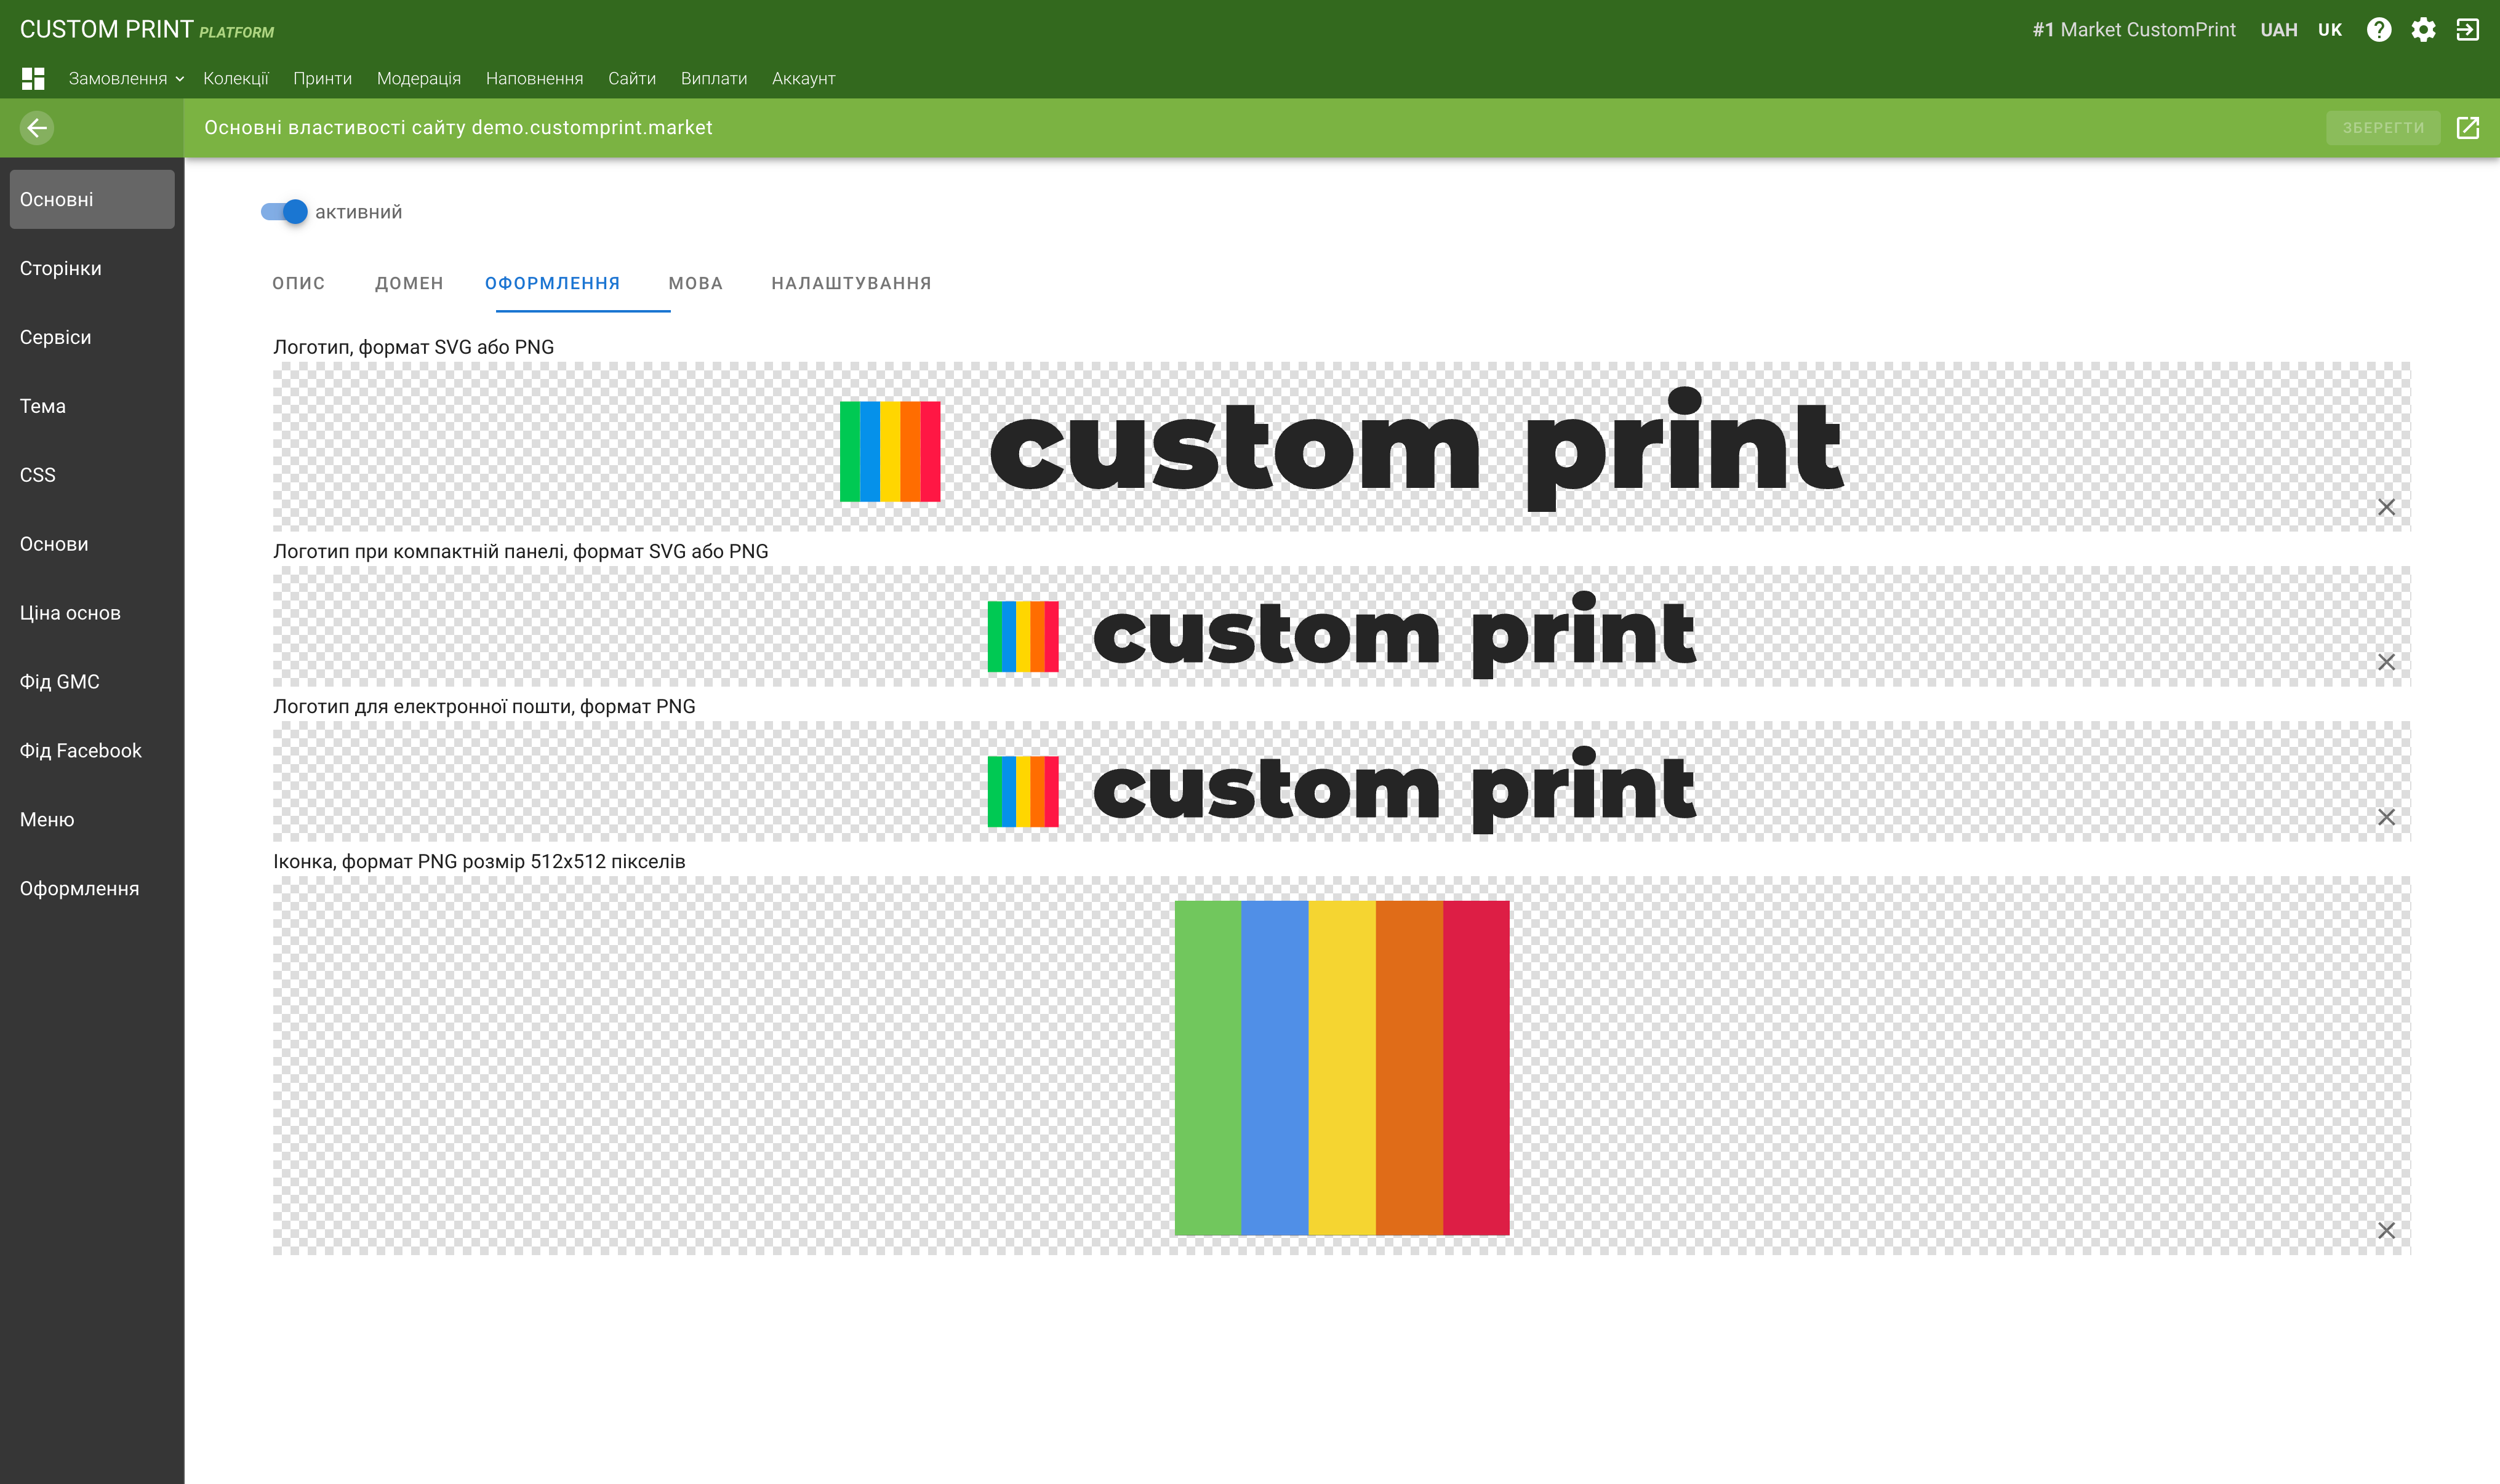Switch to the ДОМЕН tab
This screenshot has height=1484, width=2500.
(409, 283)
